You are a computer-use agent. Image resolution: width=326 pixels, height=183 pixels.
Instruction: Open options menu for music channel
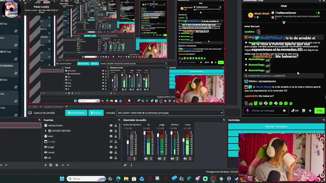(190, 159)
